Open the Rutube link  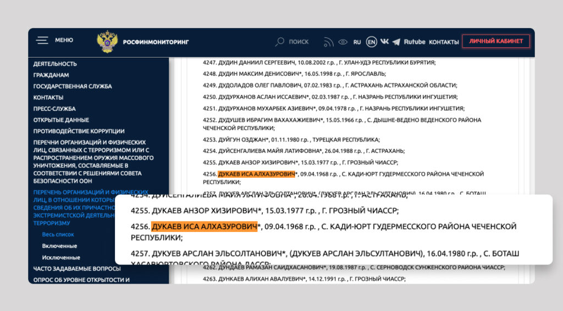click(x=415, y=42)
